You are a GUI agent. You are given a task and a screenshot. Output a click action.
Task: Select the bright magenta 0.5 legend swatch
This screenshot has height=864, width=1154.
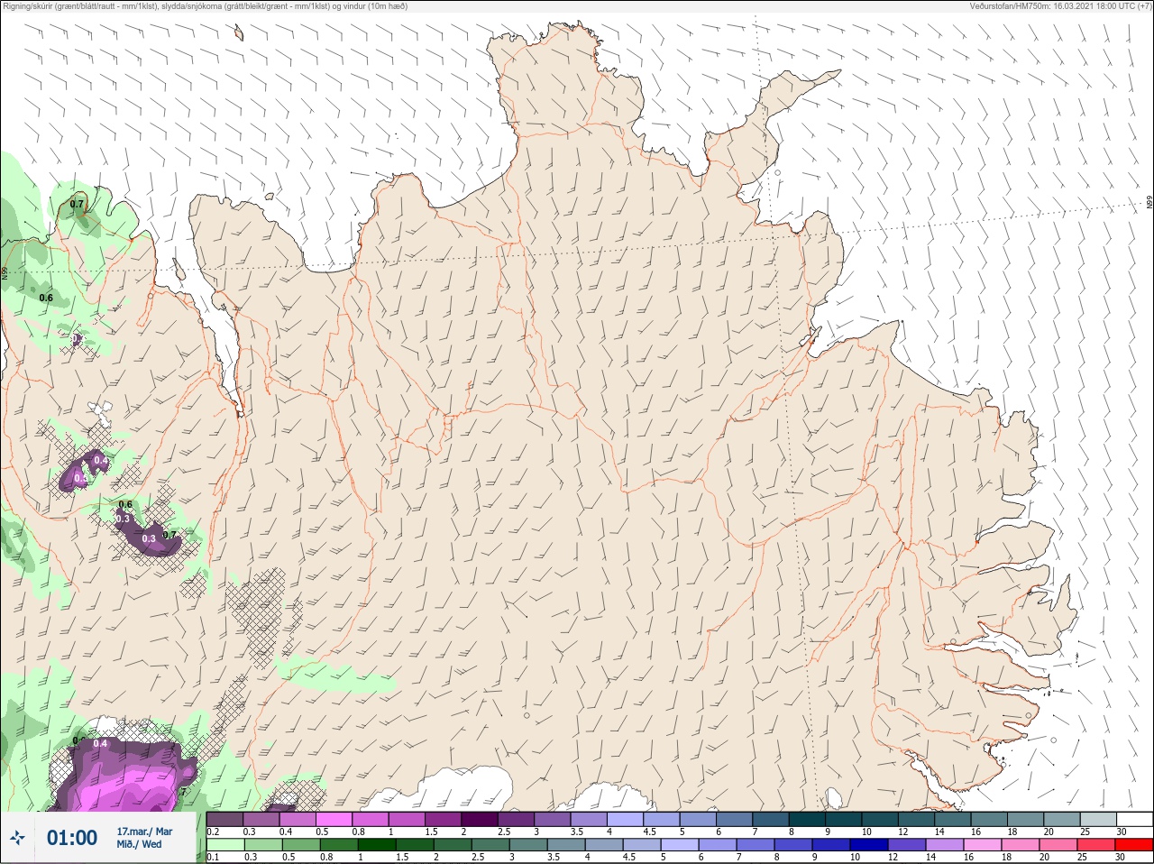(334, 819)
